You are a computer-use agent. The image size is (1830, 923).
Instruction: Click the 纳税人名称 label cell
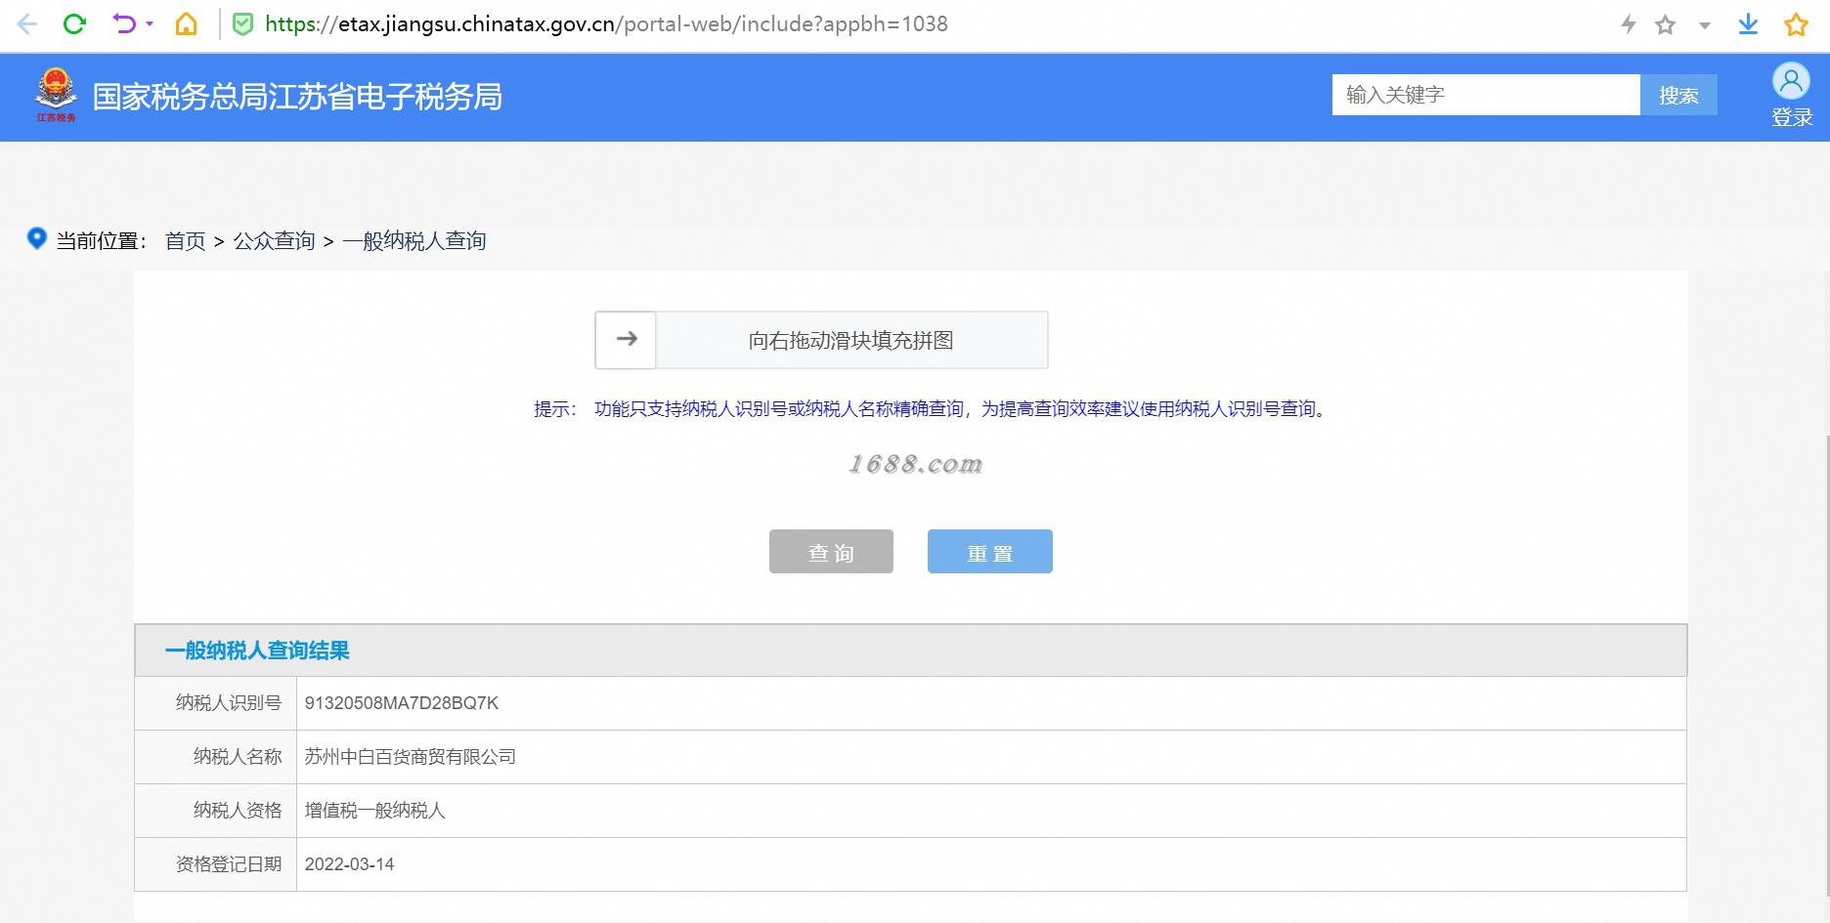click(216, 757)
